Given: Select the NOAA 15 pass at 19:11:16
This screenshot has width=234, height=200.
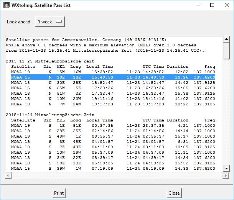Looking at the screenshot, I should coord(113,98).
